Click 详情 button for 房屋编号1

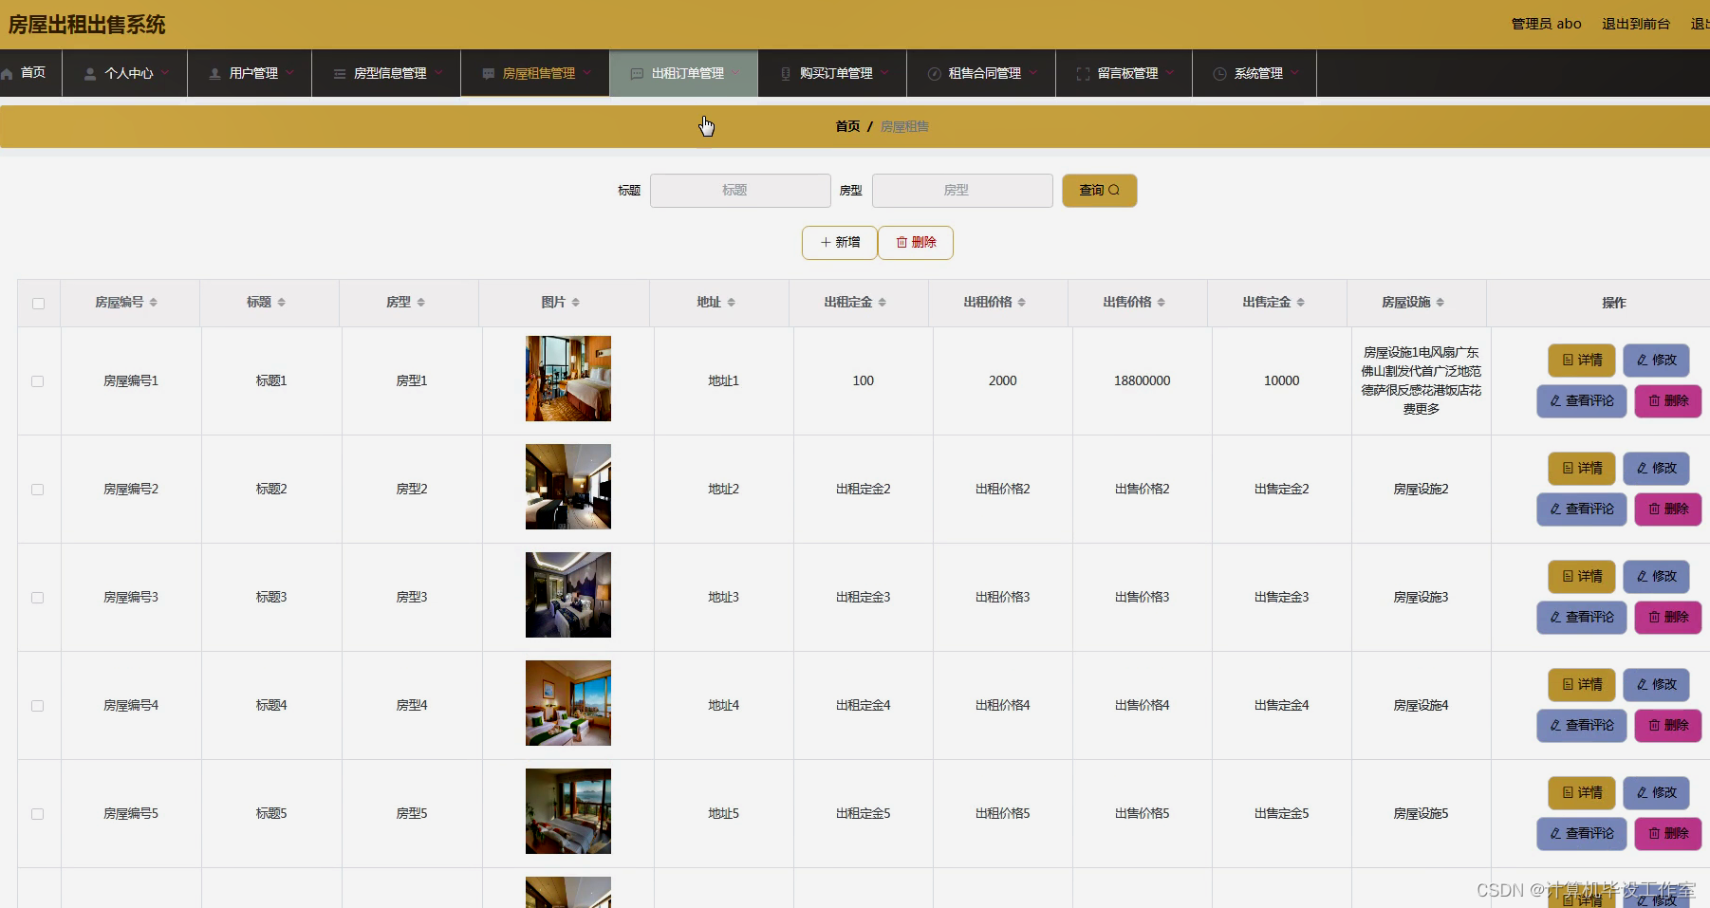point(1582,361)
